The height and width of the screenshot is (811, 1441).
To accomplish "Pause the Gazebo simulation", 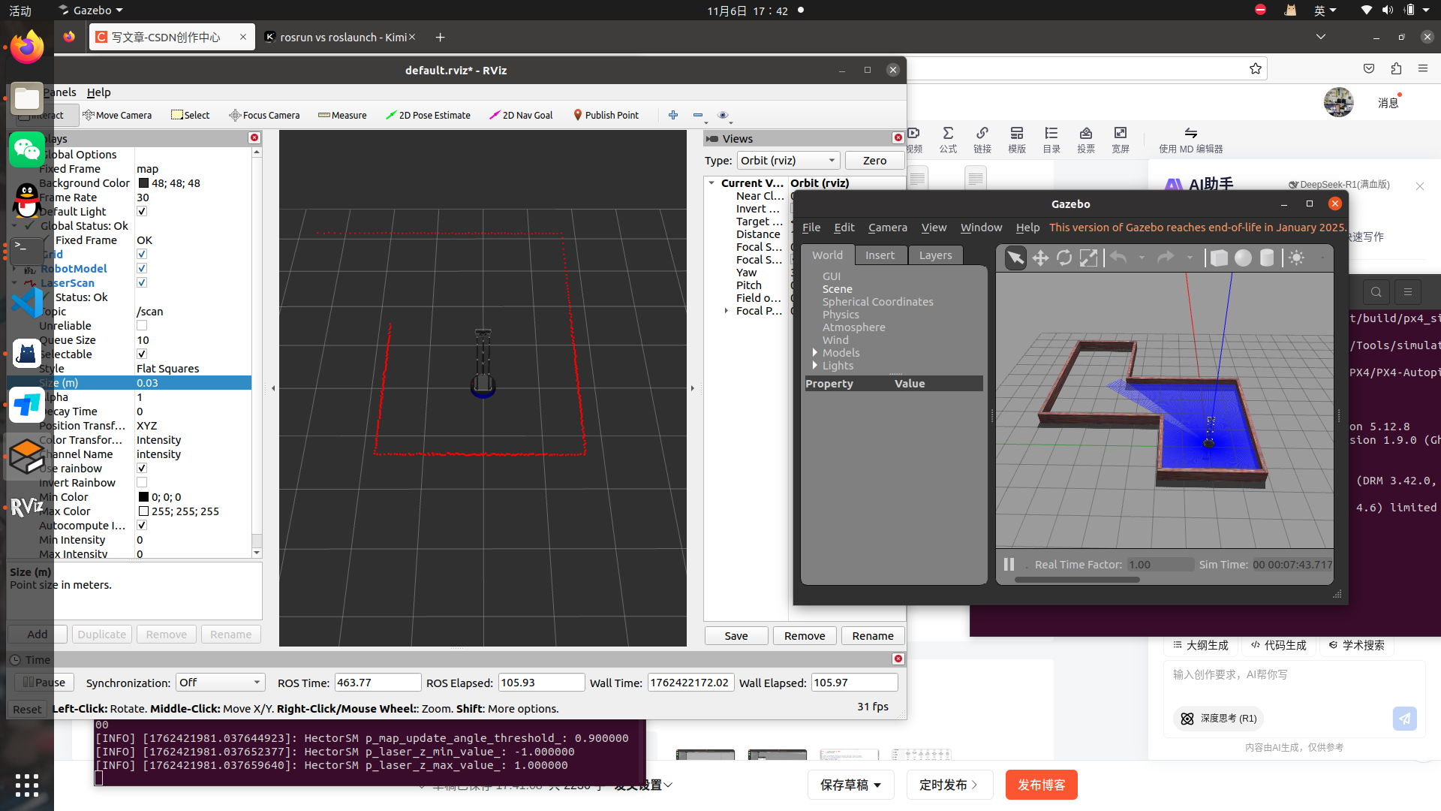I will click(x=1009, y=564).
